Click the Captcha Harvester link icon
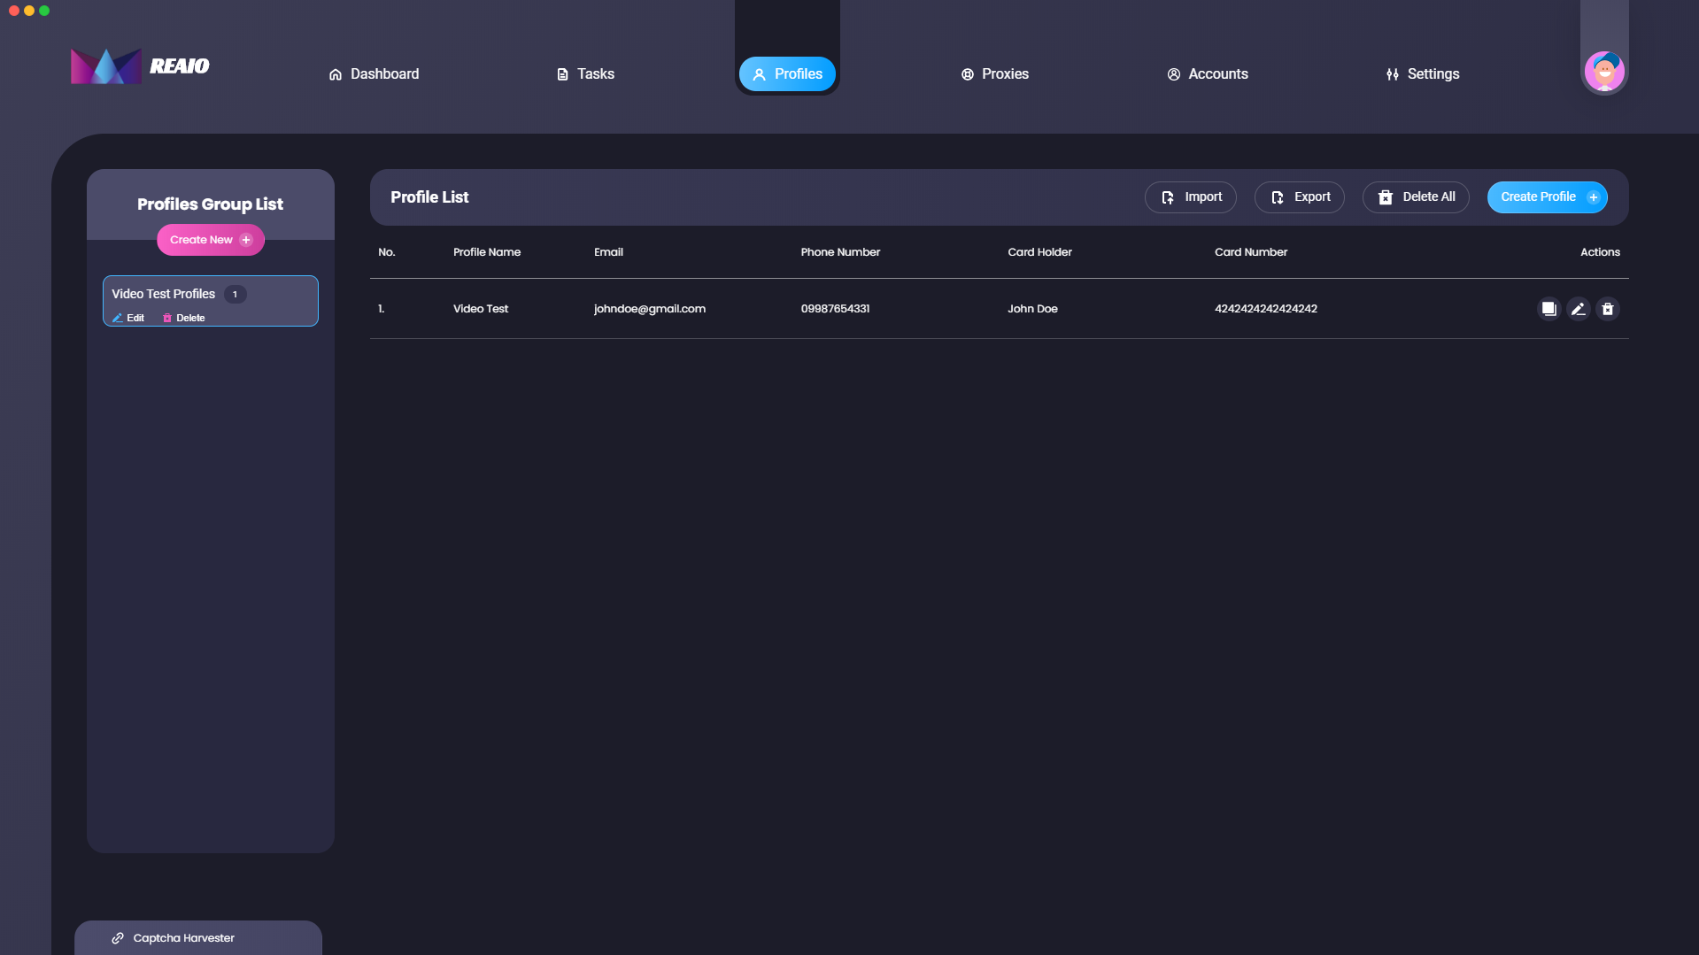1699x955 pixels. coord(118,938)
